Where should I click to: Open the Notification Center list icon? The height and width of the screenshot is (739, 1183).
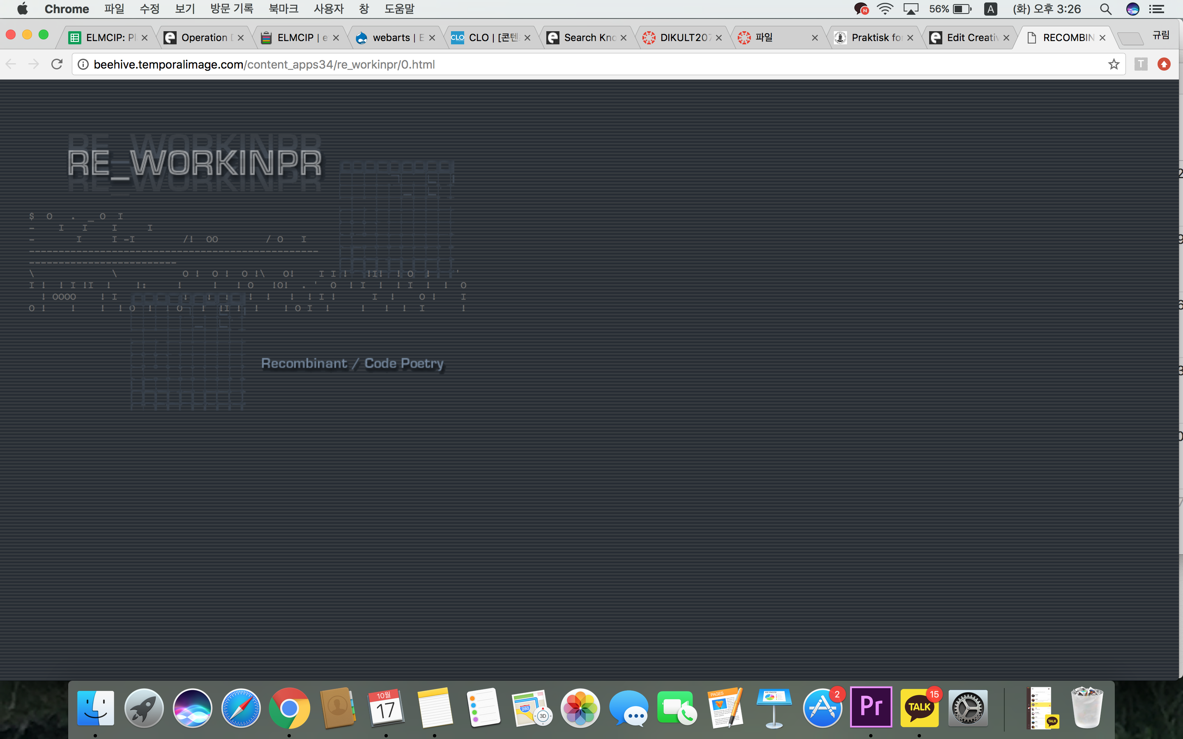pyautogui.click(x=1156, y=9)
